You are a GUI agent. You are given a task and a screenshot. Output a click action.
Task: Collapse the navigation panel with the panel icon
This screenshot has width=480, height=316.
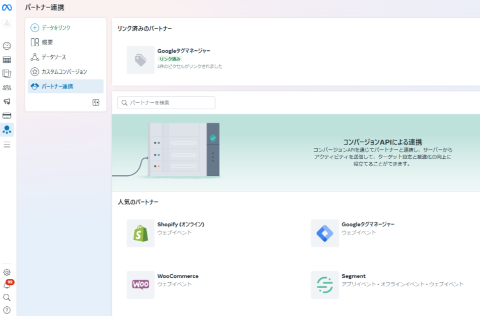(x=95, y=102)
